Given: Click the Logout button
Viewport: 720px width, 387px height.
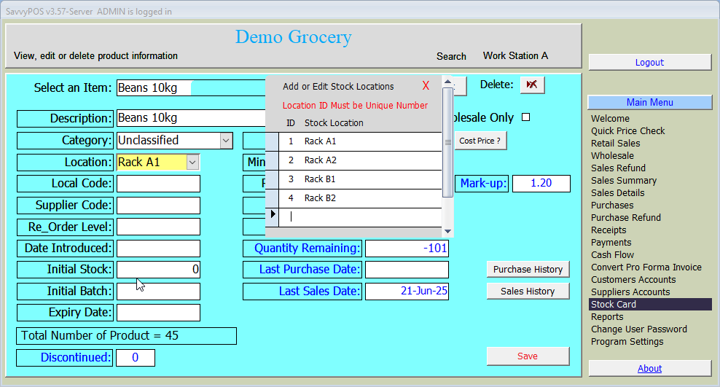Looking at the screenshot, I should tap(649, 63).
